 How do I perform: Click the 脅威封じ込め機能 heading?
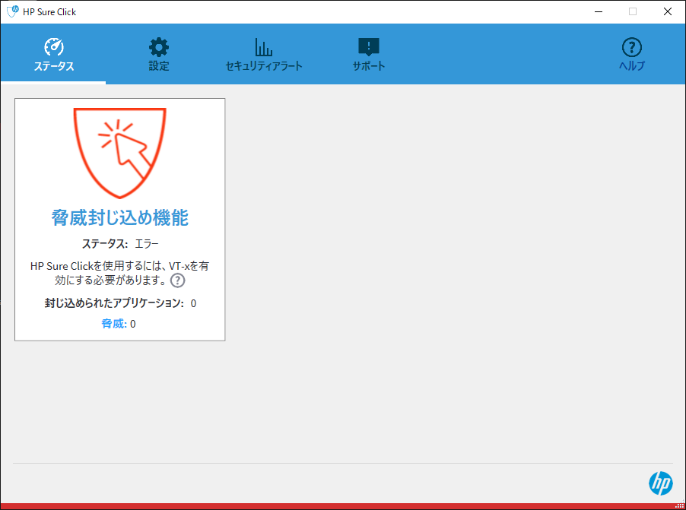click(120, 217)
